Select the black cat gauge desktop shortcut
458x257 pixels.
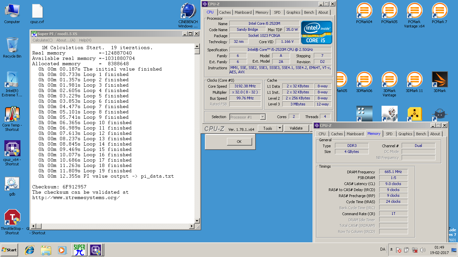pos(440,114)
